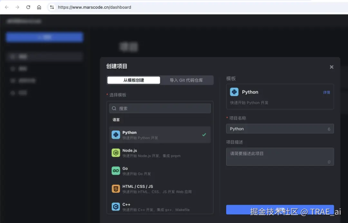Screen dimensions: 348x223
Task: Close the 创建项目 dialog
Action: pyautogui.click(x=332, y=67)
